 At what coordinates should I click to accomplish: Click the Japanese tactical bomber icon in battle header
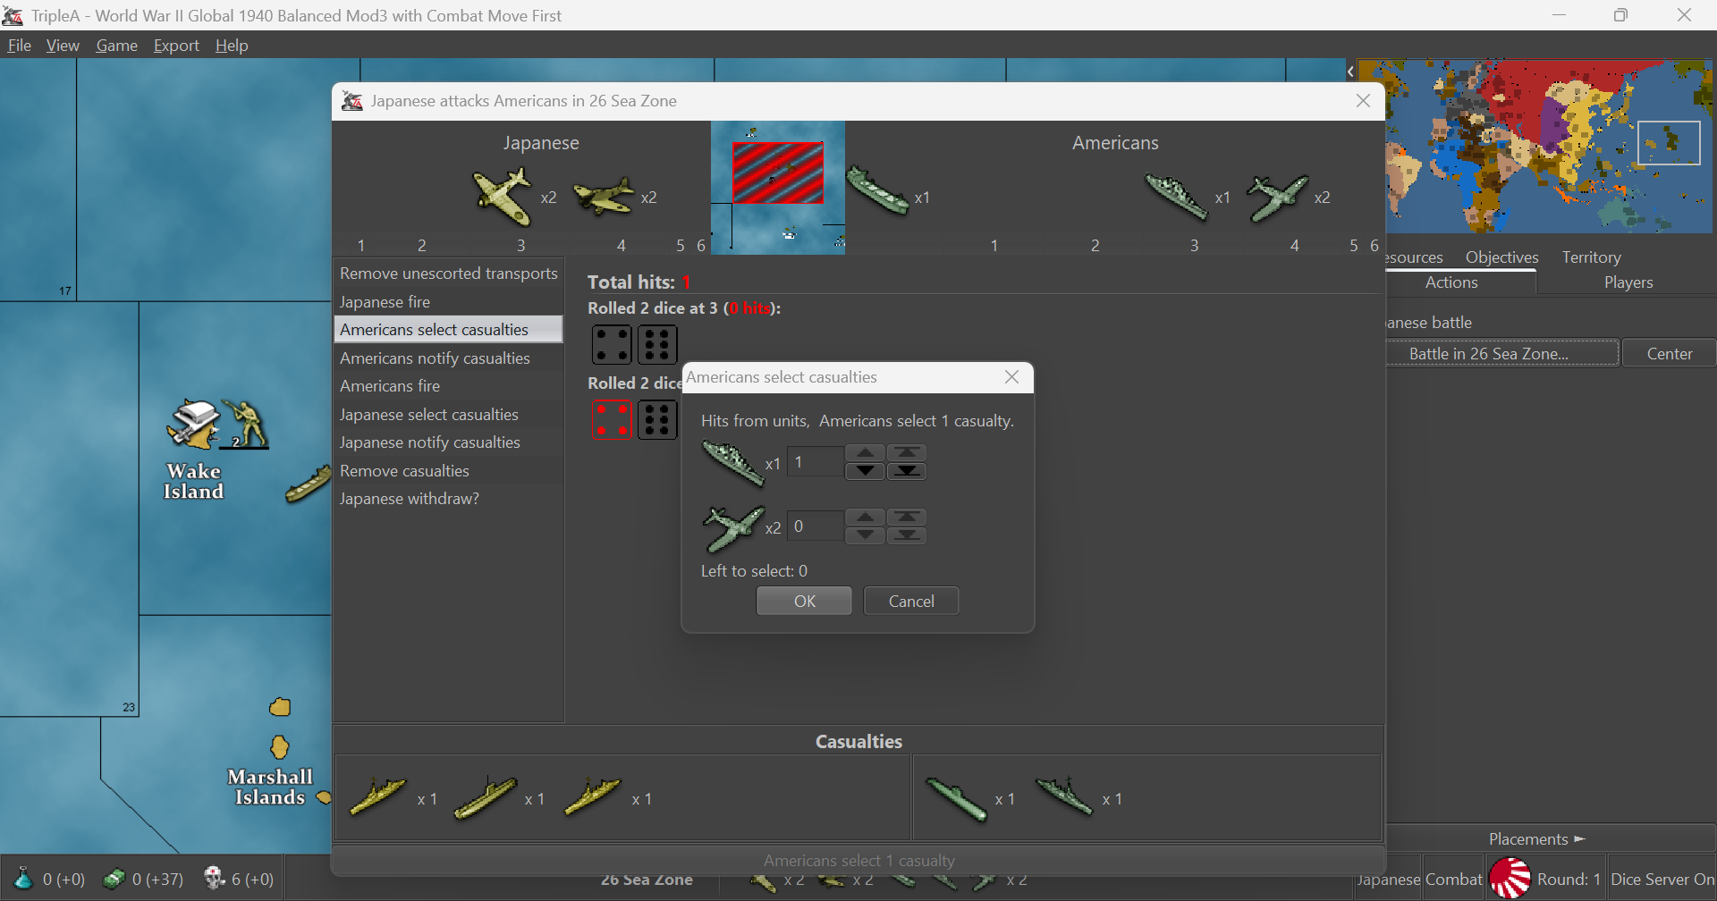tap(605, 195)
